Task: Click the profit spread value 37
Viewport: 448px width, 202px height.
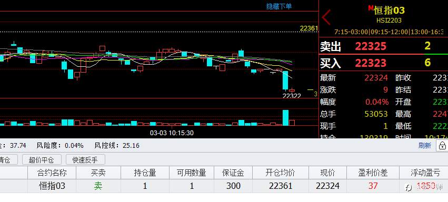Action: pos(373,186)
